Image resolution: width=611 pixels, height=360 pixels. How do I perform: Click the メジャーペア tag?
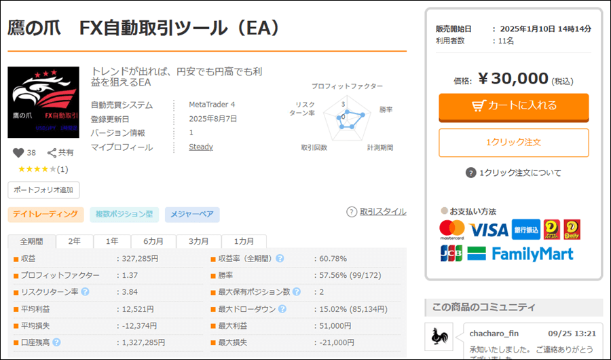click(192, 215)
